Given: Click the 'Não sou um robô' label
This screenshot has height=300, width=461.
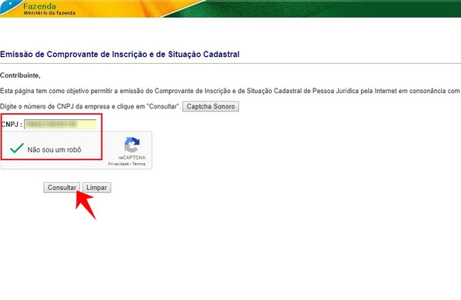Looking at the screenshot, I should coord(54,150).
